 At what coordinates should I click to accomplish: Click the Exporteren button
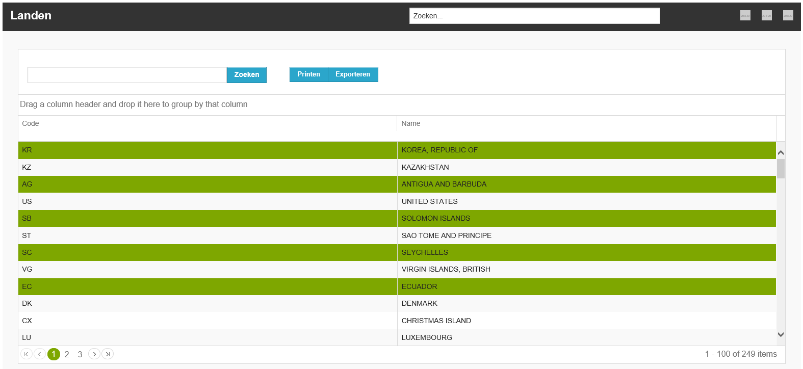point(353,74)
